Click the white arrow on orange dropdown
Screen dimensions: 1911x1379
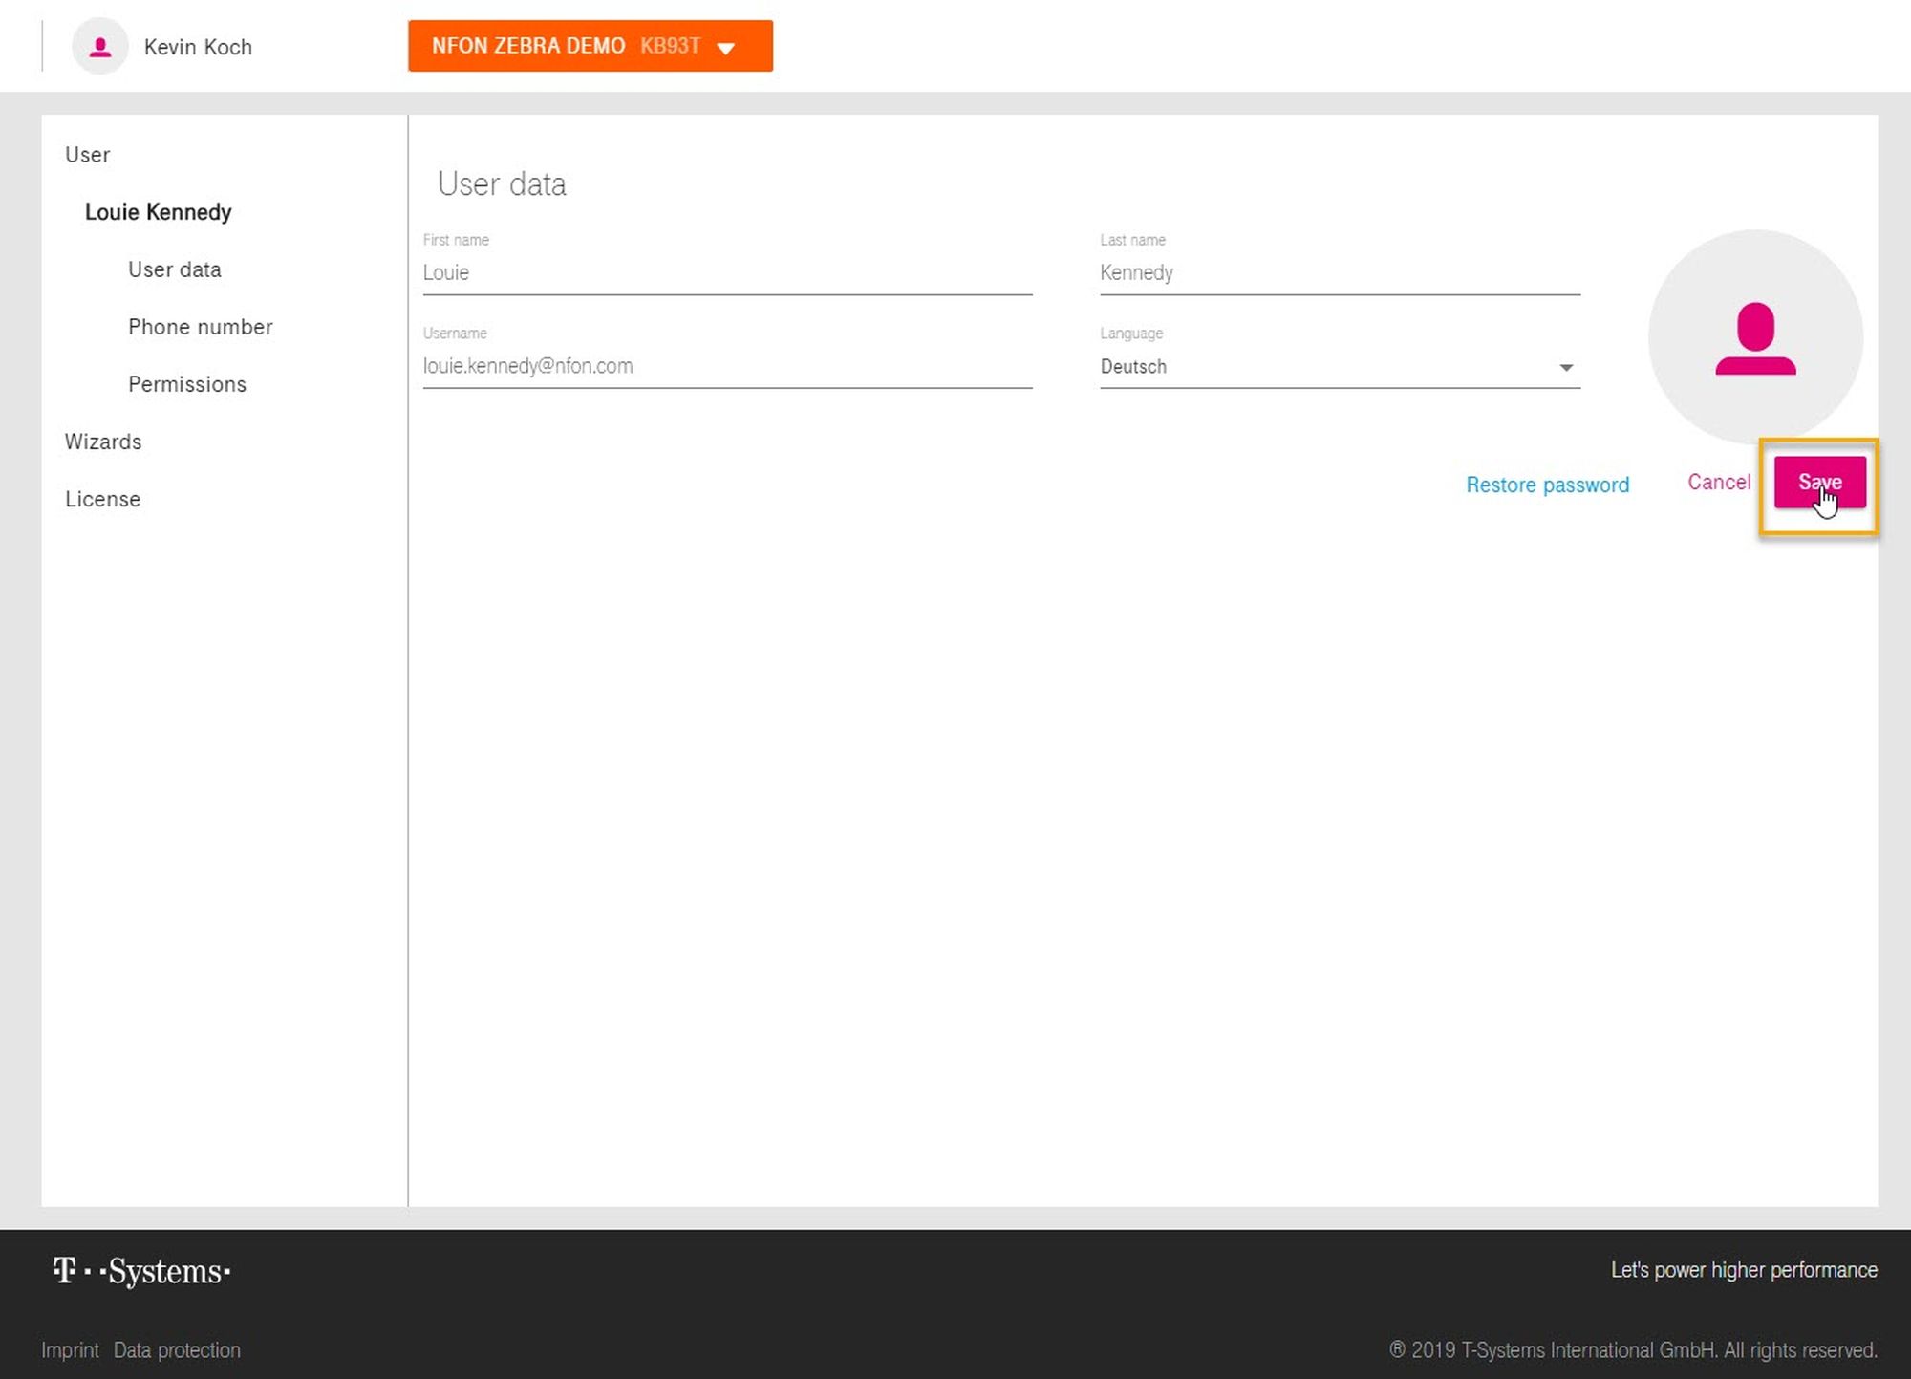pyautogui.click(x=726, y=48)
